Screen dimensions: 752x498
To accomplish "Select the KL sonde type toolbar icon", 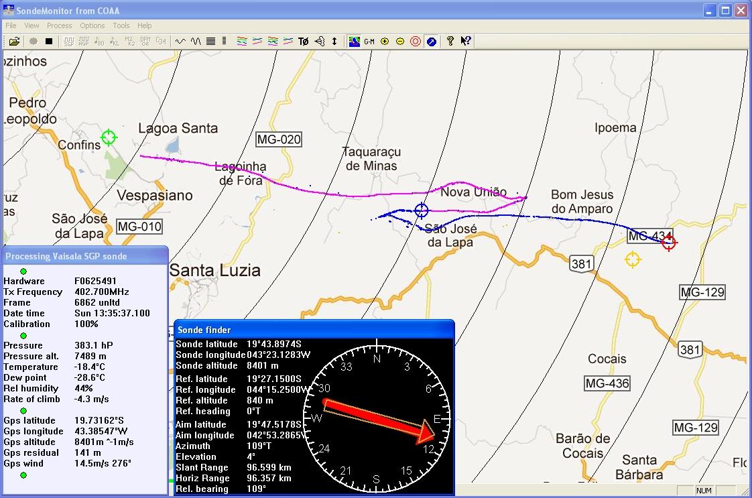I will tap(115, 42).
